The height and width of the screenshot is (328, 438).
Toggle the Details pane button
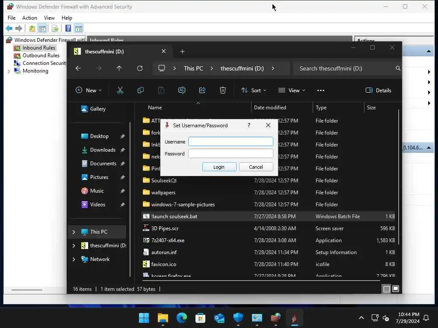pyautogui.click(x=379, y=90)
